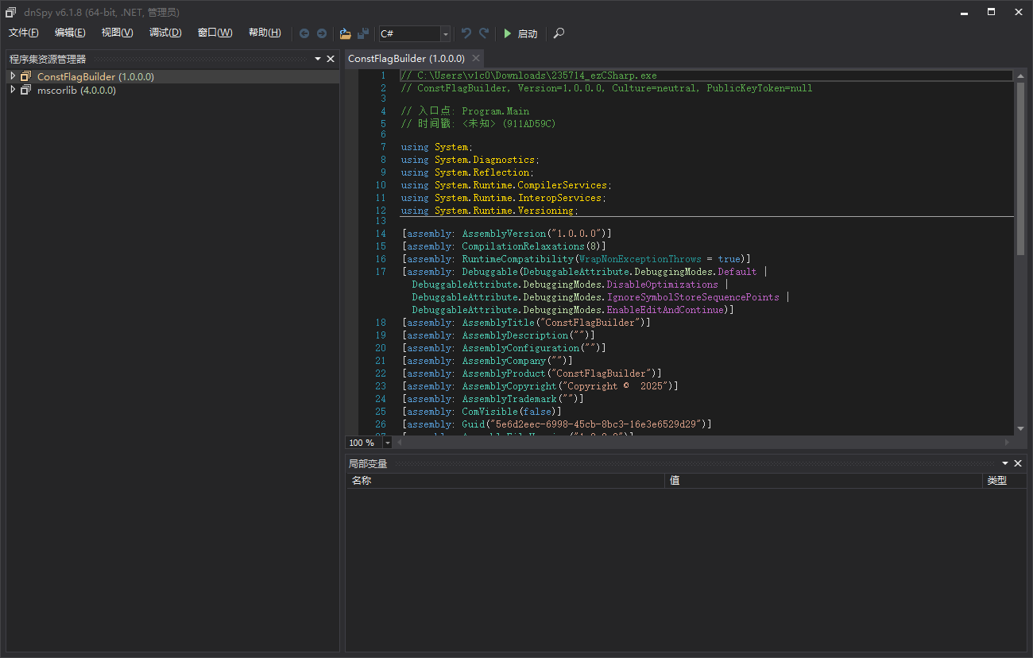Image resolution: width=1033 pixels, height=658 pixels.
Task: Click the open file folder icon
Action: 345,33
